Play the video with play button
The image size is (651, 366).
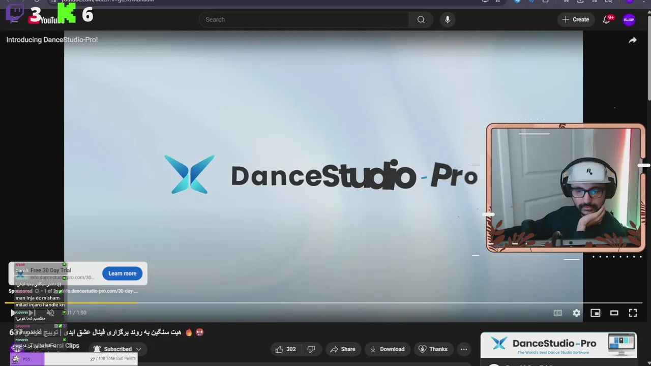coord(13,313)
